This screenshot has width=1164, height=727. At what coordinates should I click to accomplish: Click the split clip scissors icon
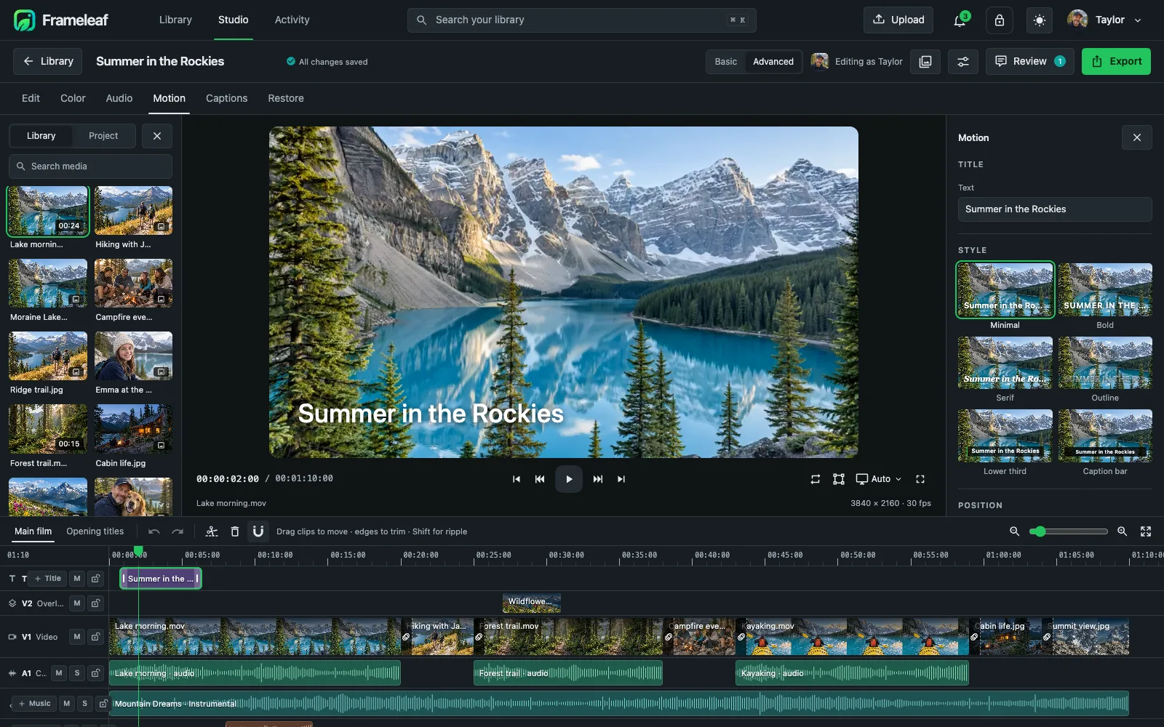coord(212,531)
